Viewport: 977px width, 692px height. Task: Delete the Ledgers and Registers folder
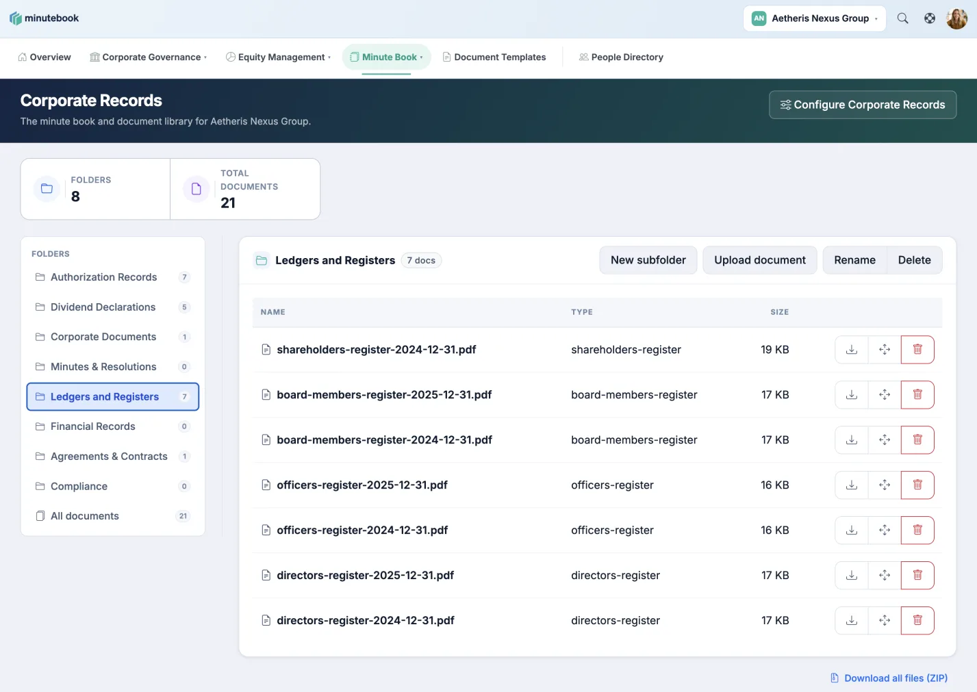click(915, 260)
